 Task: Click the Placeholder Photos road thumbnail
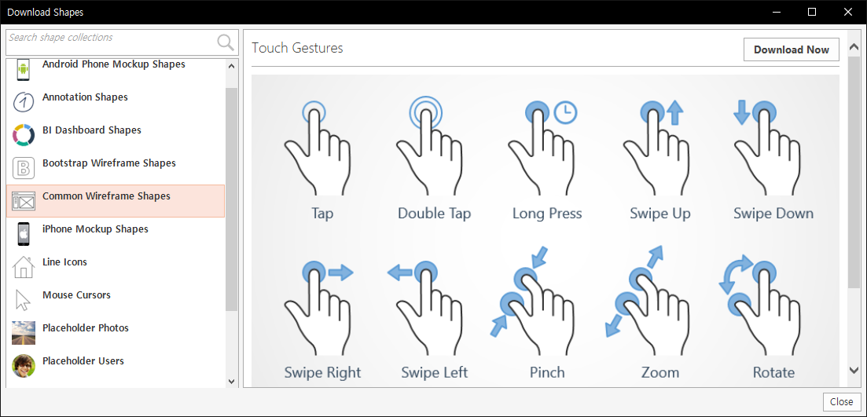coord(24,332)
